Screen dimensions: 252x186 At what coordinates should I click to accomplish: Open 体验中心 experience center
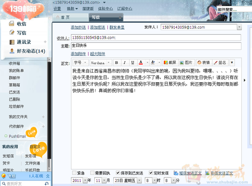pyautogui.click(x=105, y=9)
